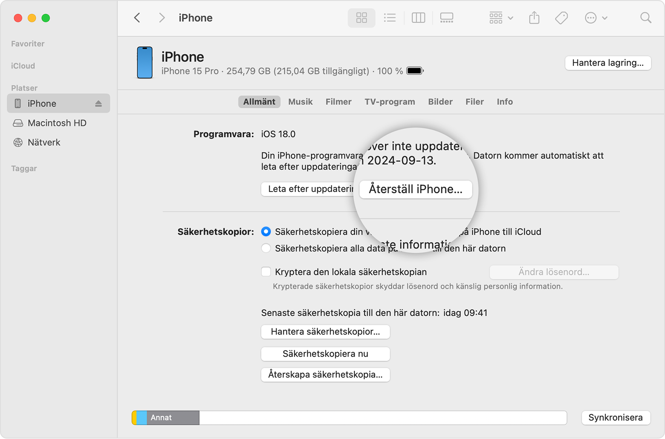Open the Filer tab
Screen dimensions: 665x439
tap(474, 101)
